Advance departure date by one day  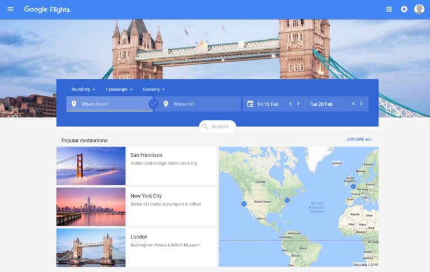click(298, 104)
